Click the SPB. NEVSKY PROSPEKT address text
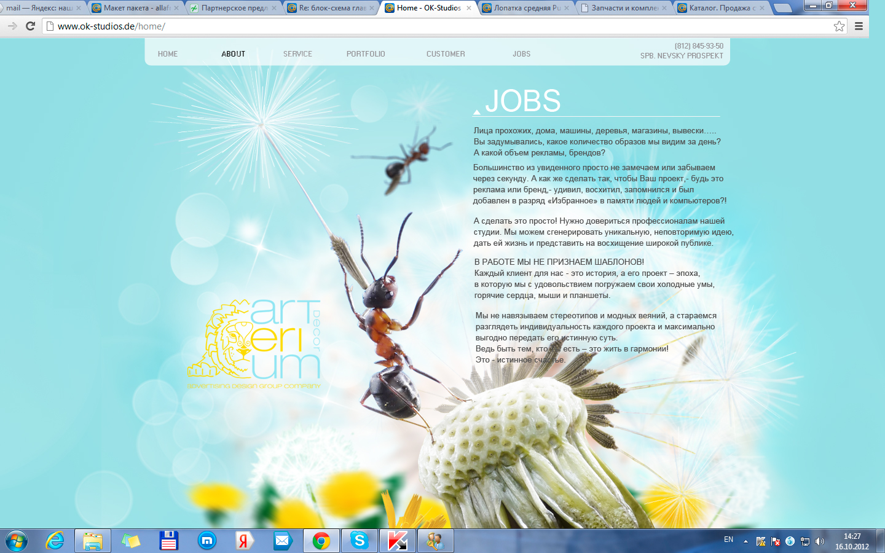 pyautogui.click(x=682, y=56)
